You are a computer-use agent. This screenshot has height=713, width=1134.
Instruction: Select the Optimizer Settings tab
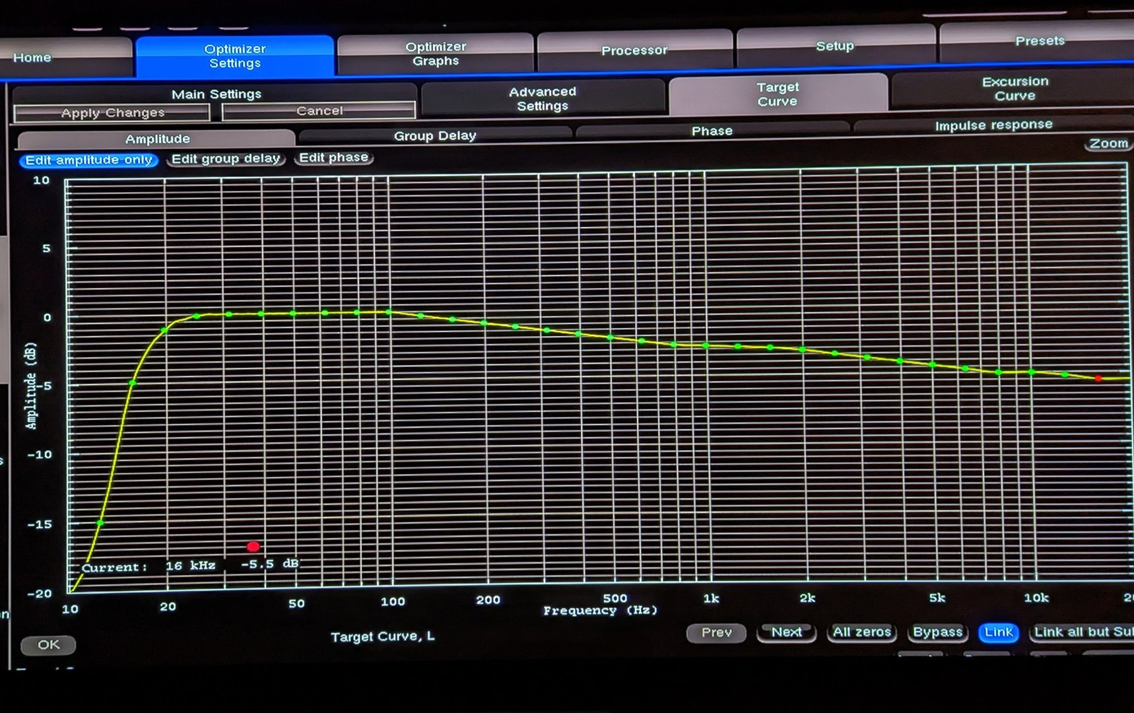[x=235, y=56]
